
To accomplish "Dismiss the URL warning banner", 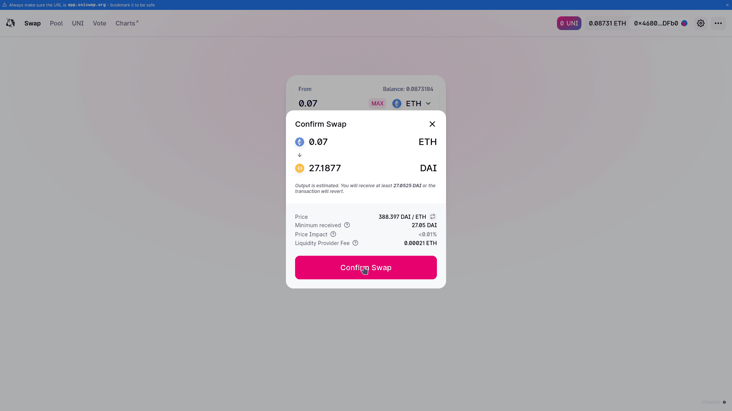I will [727, 5].
